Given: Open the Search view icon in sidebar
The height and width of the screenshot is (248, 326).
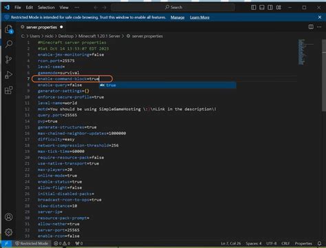Looking at the screenshot, I should (x=9, y=44).
